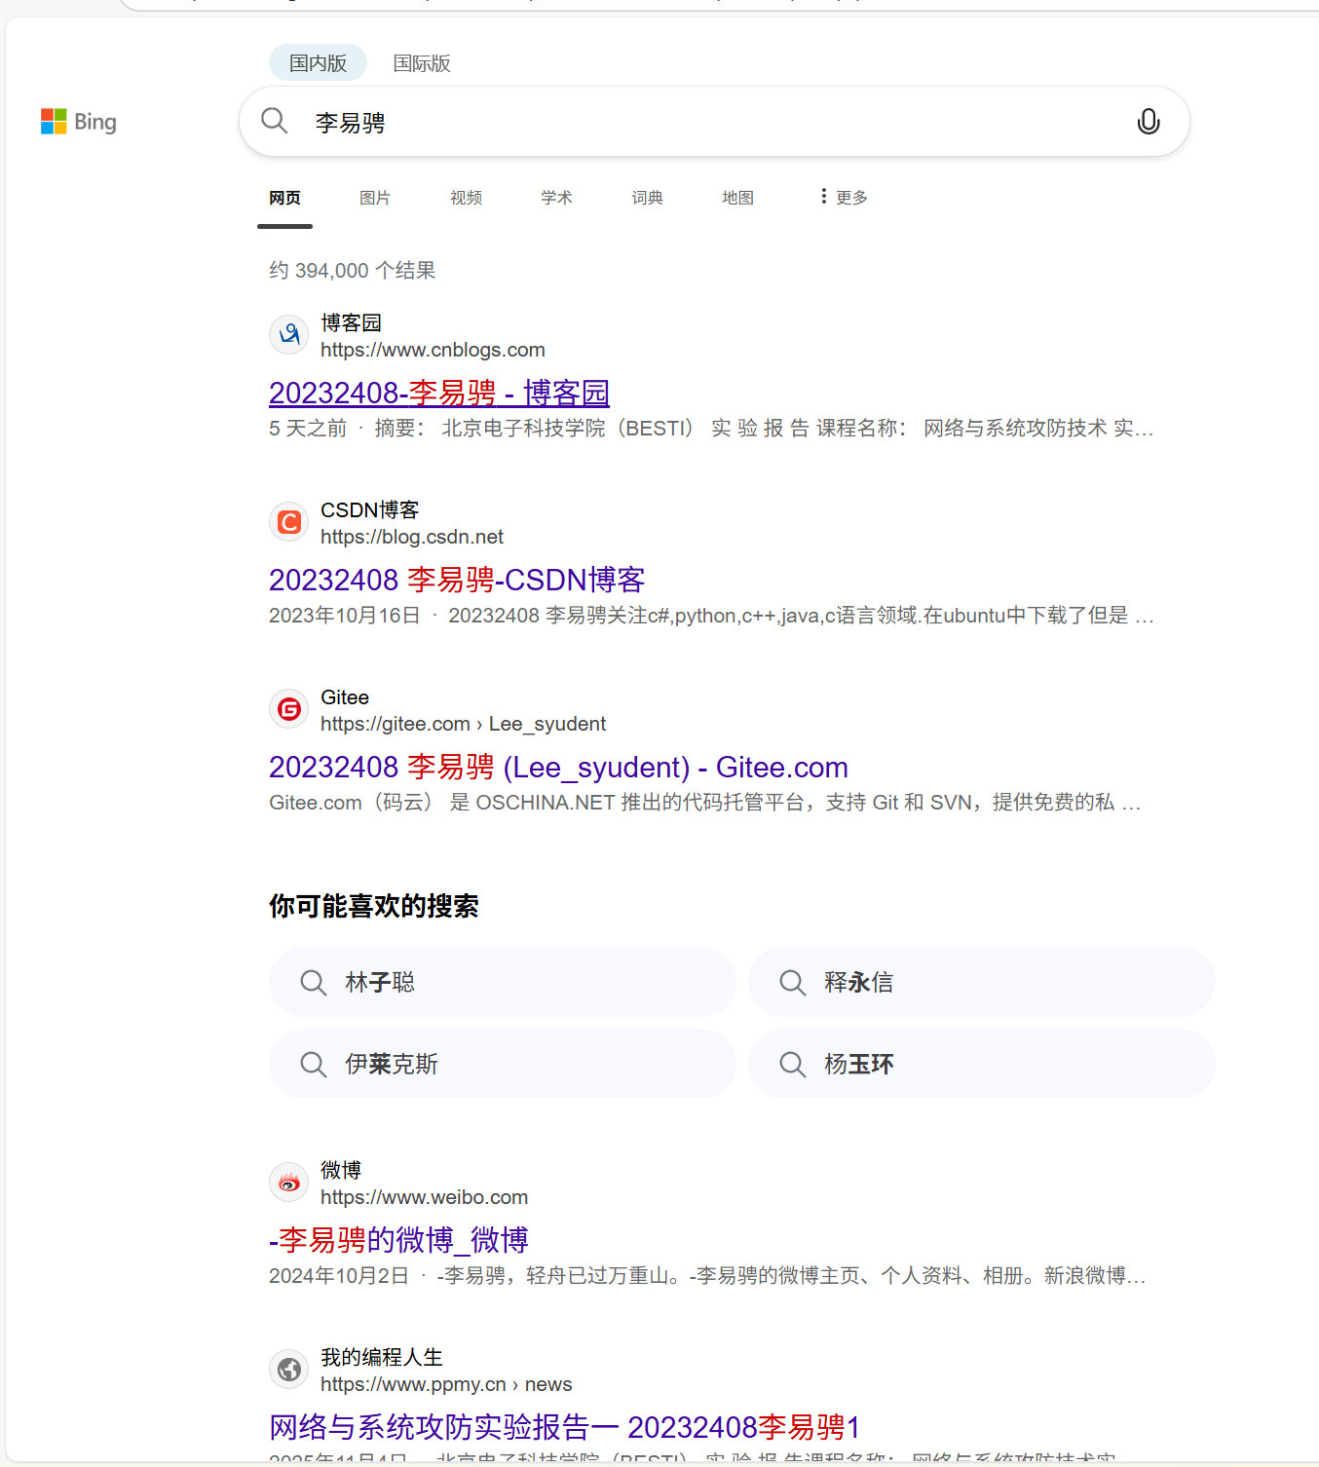Click the 我的编程人生 favicon

[x=288, y=1369]
